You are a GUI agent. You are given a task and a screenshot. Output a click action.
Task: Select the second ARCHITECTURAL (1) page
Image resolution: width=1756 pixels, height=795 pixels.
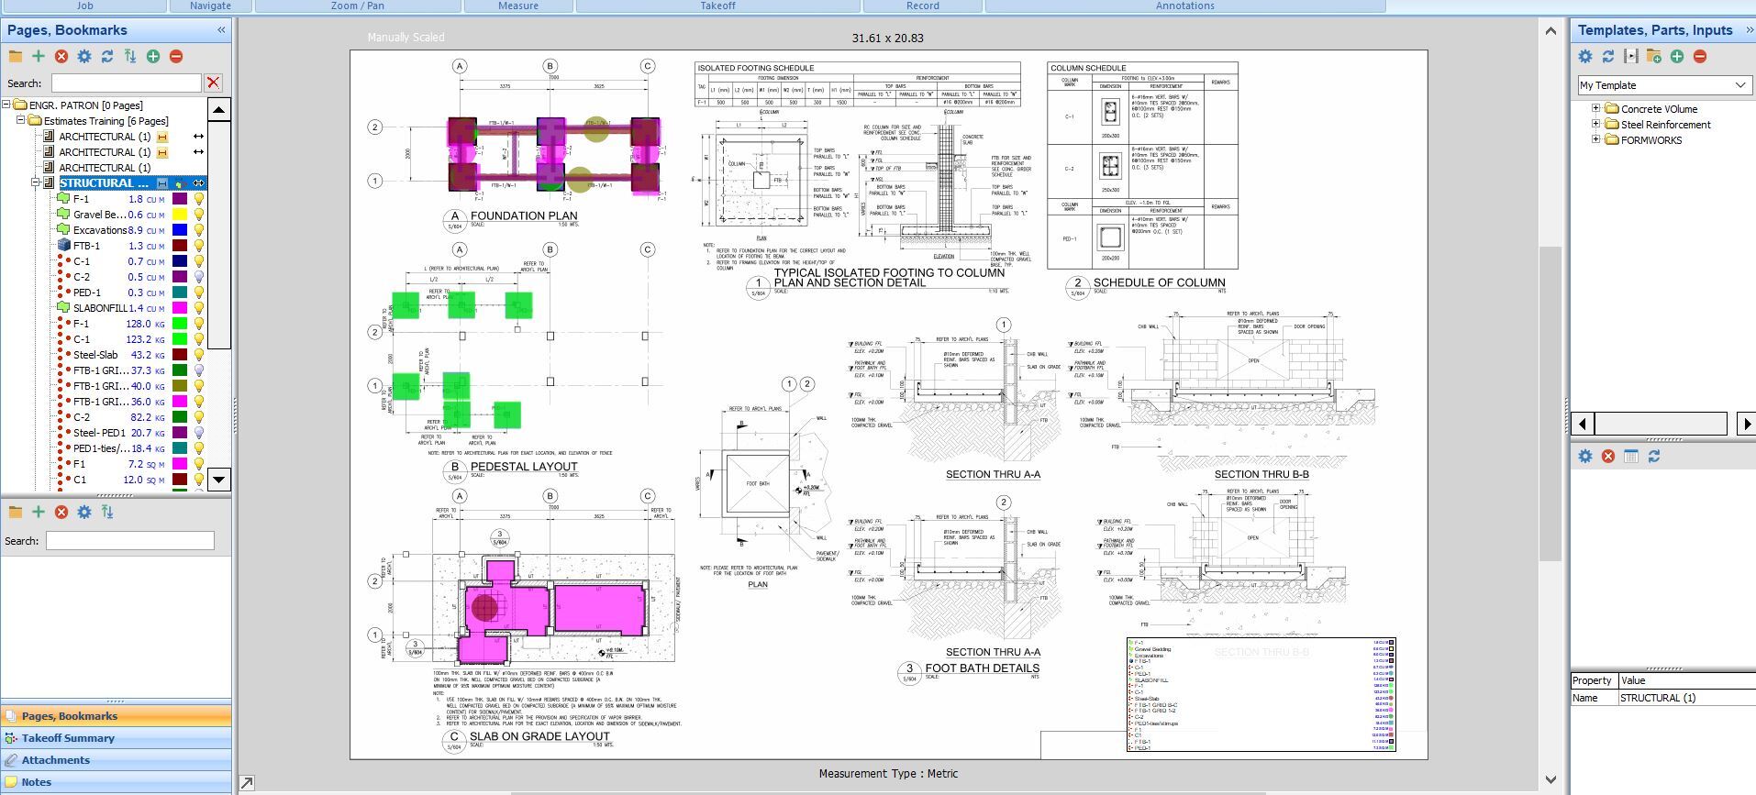pos(104,152)
